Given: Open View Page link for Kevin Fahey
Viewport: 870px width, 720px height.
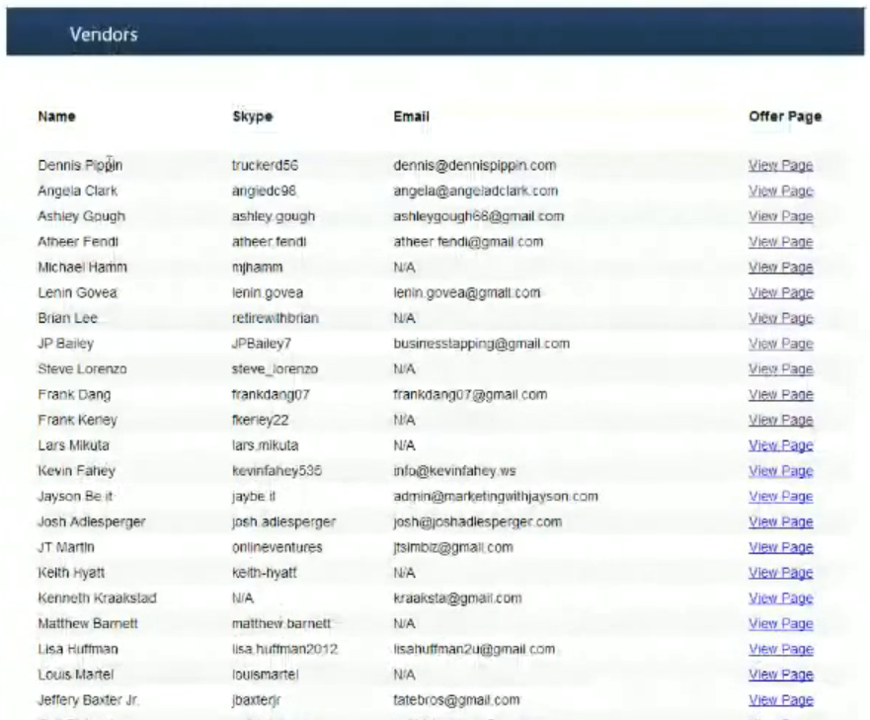Looking at the screenshot, I should point(781,471).
